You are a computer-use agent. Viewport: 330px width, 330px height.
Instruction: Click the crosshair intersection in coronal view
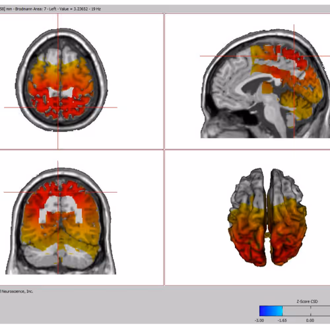tap(58, 192)
